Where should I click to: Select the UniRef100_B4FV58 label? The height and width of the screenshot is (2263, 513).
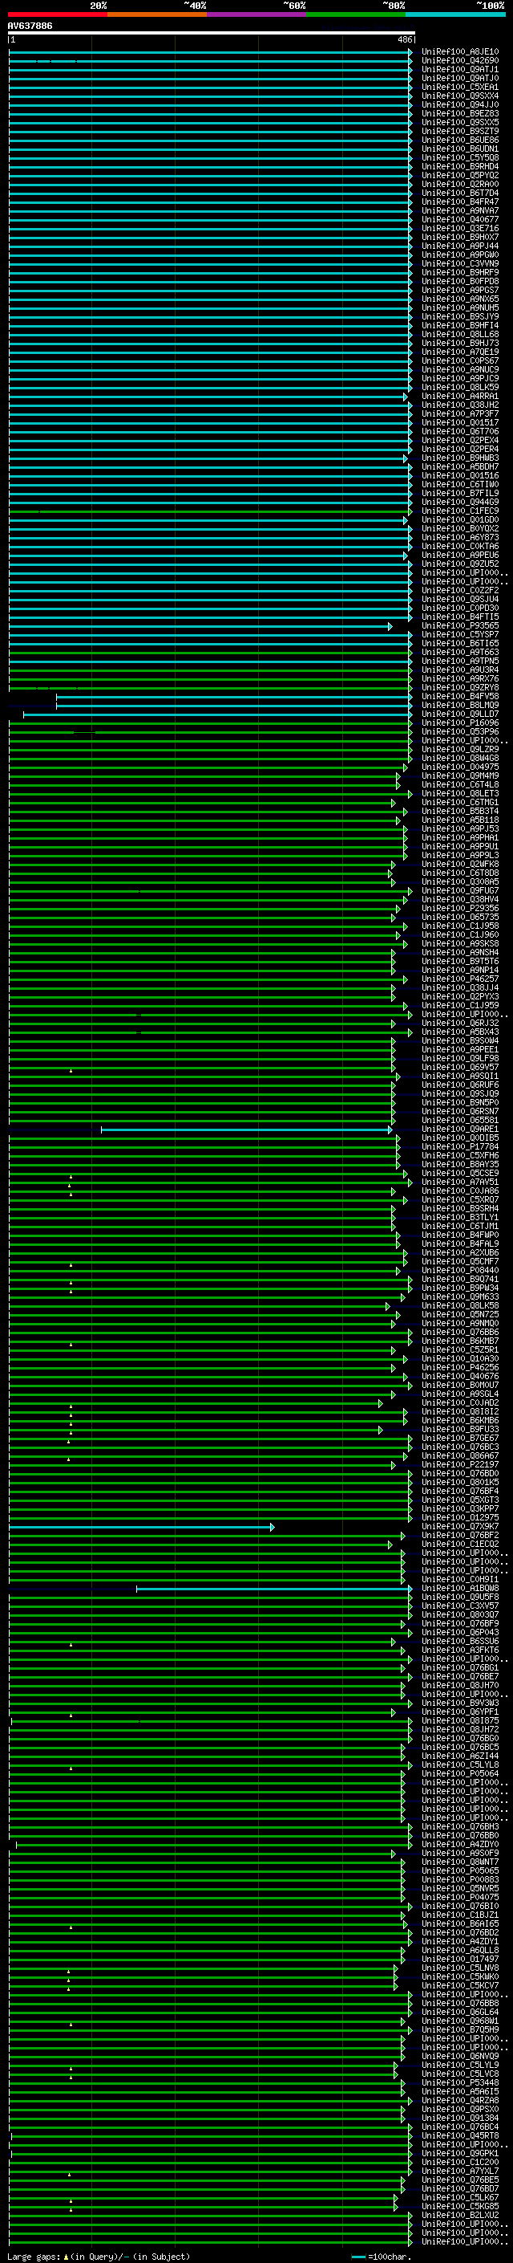click(x=460, y=697)
